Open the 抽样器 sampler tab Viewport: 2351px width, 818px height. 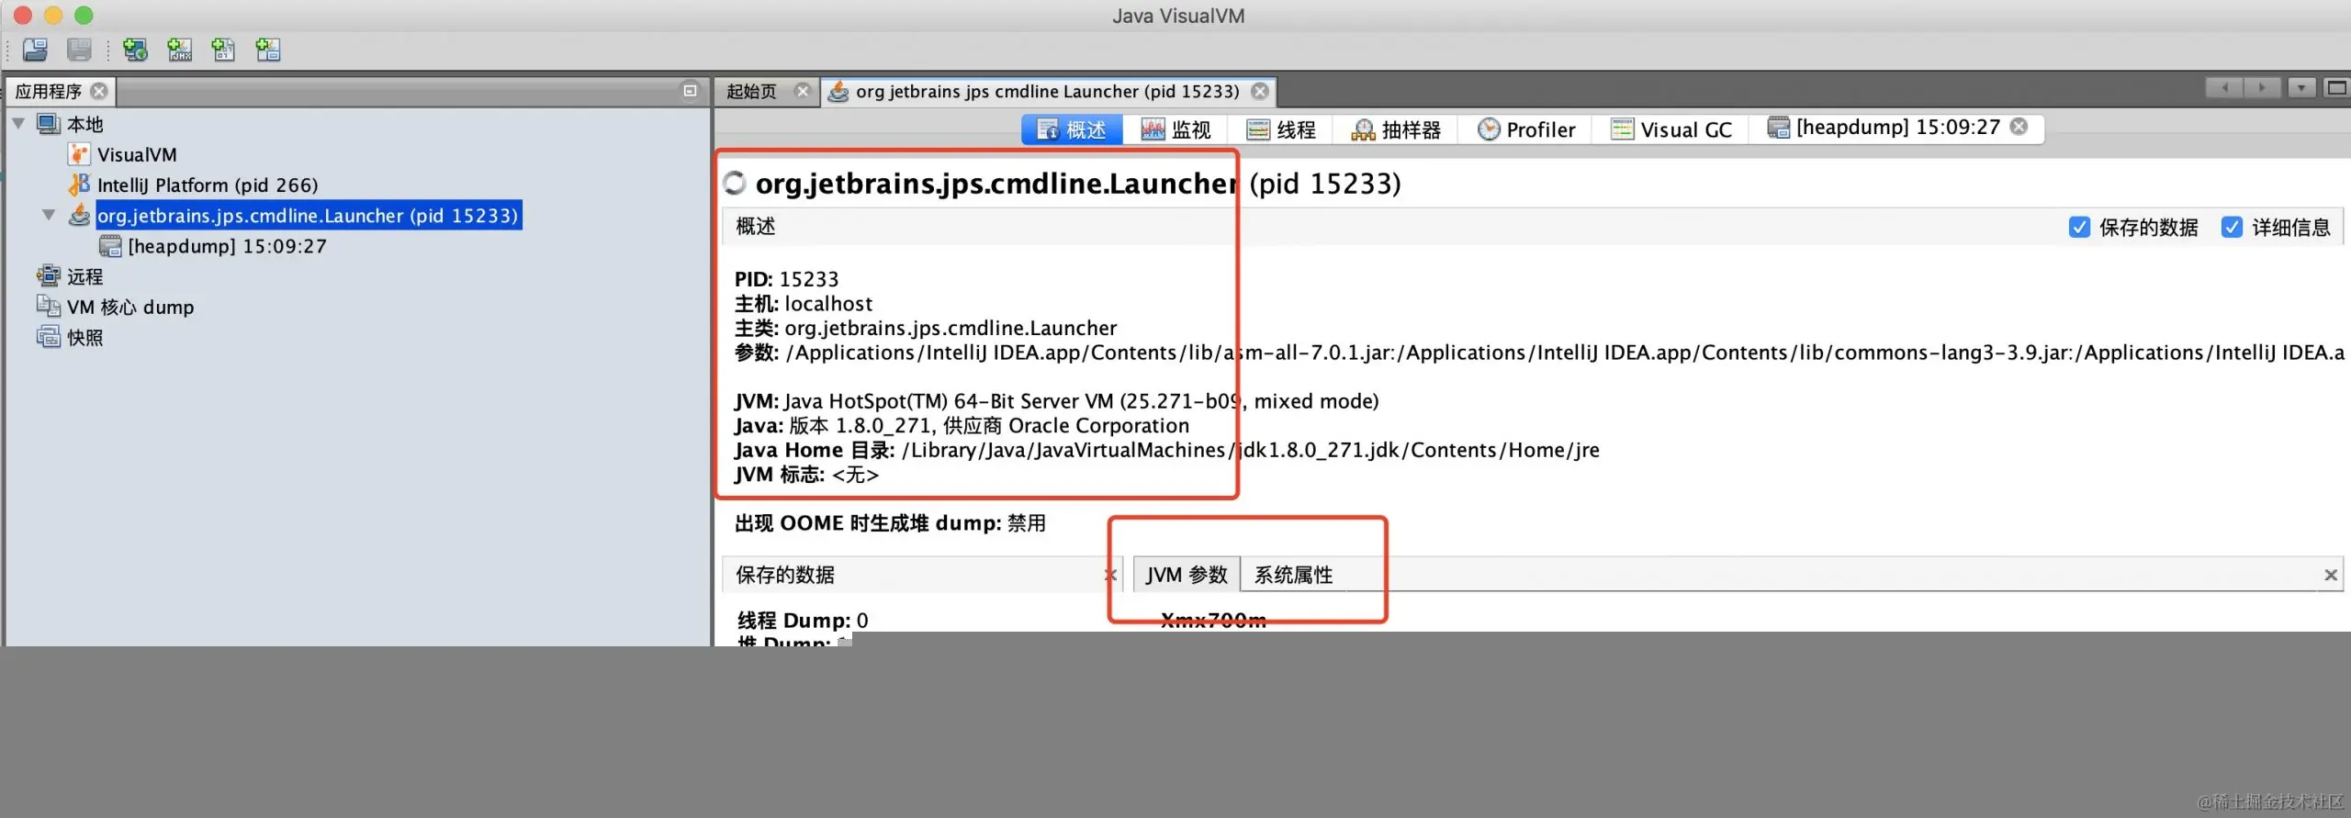pyautogui.click(x=1396, y=129)
